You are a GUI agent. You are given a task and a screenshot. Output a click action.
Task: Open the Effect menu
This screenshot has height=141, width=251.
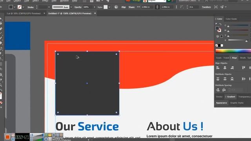click(45, 1)
